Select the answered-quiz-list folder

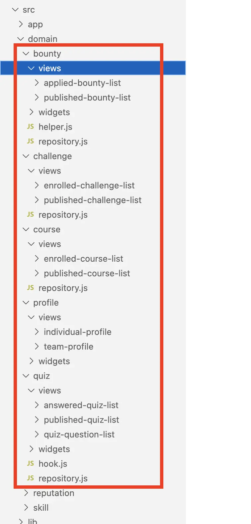(81, 405)
